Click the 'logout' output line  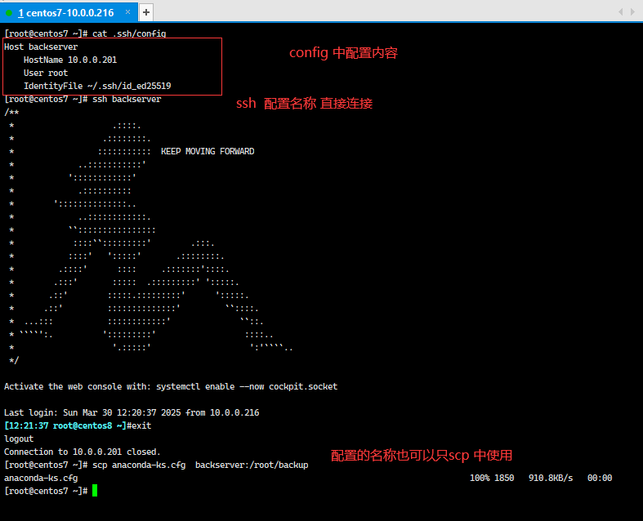[x=19, y=439]
